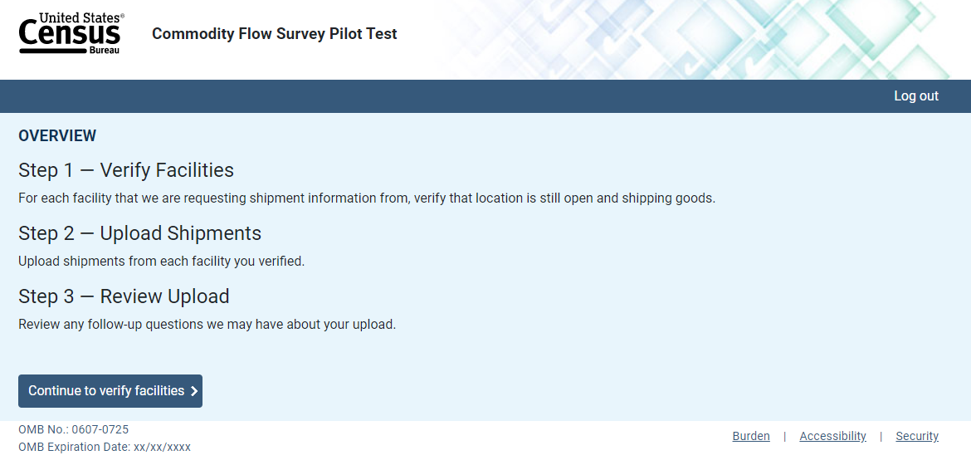Viewport: 971px width, 465px height.
Task: Follow the Security footer link
Action: click(917, 436)
